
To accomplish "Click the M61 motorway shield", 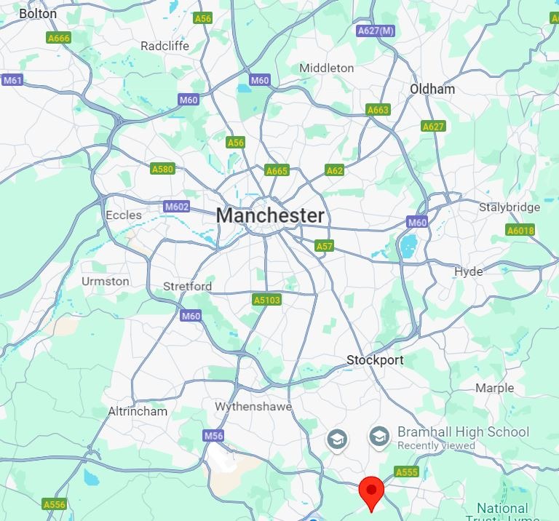I will coord(12,80).
